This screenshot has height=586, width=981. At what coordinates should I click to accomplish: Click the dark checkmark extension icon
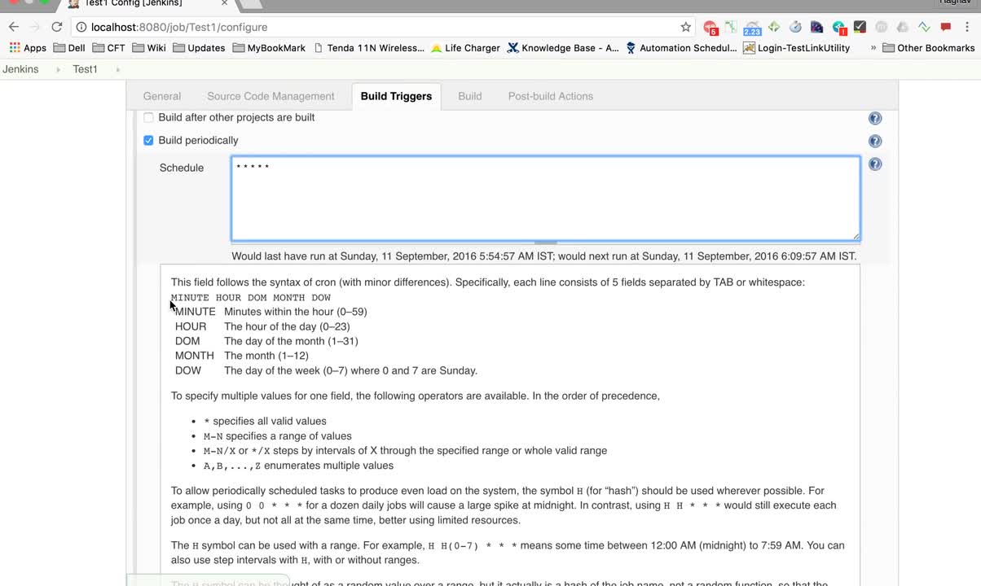[860, 27]
